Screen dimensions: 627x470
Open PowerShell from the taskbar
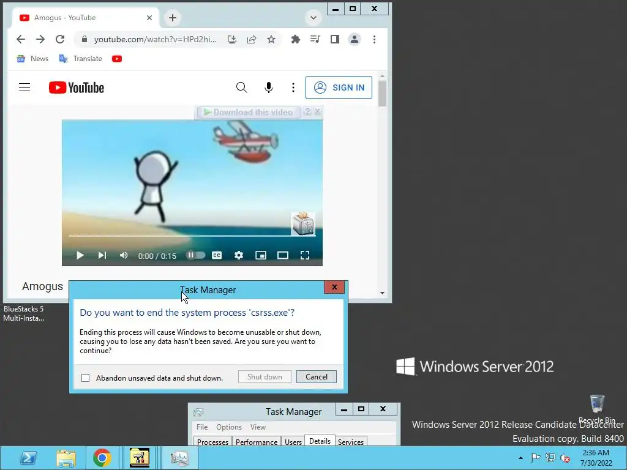click(28, 458)
